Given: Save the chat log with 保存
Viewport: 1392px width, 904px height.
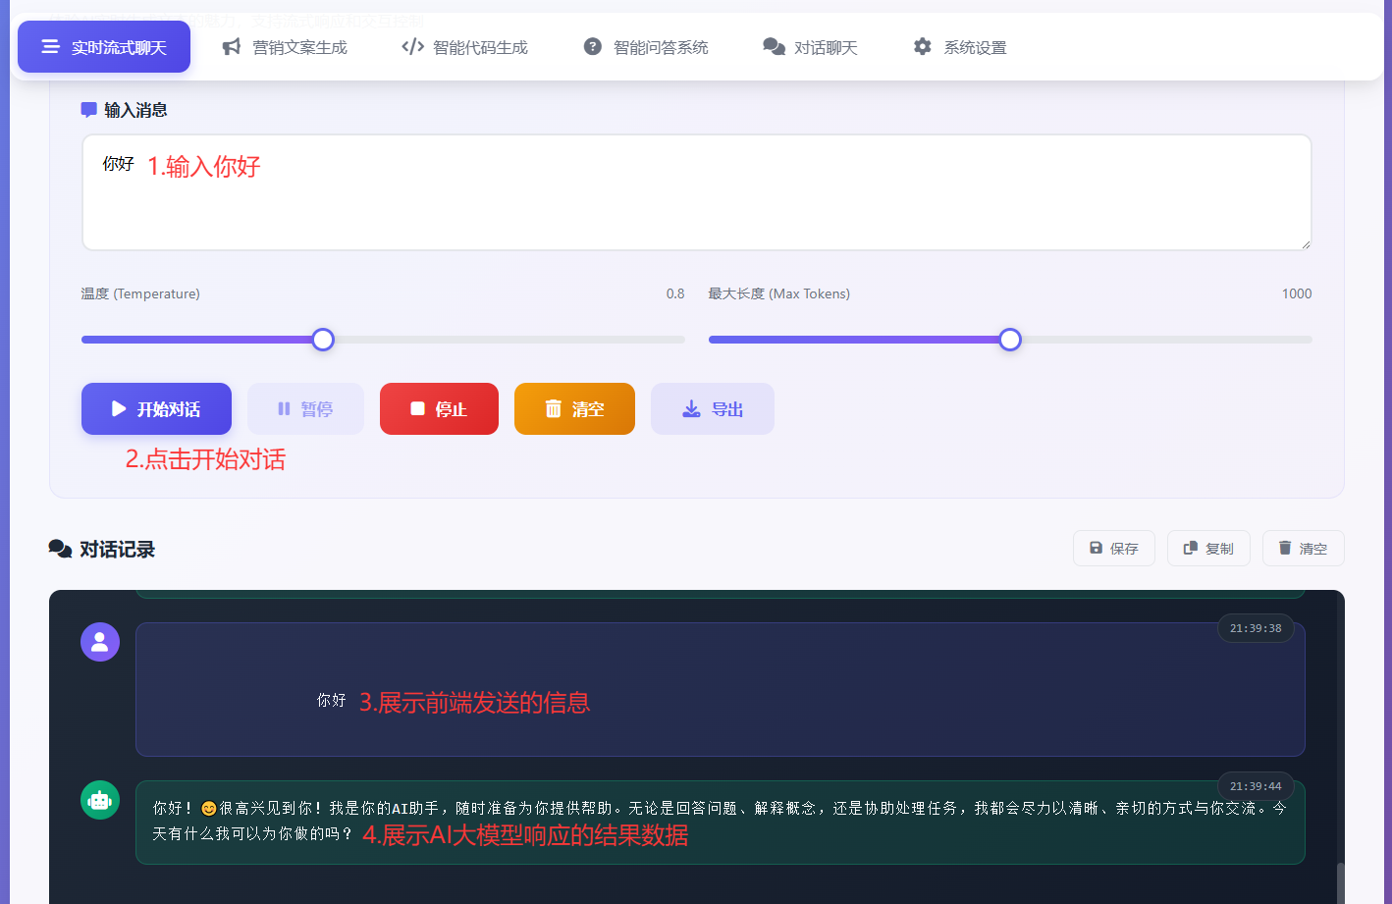Looking at the screenshot, I should [1114, 549].
